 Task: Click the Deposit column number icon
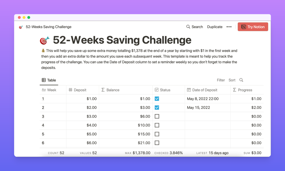70,90
